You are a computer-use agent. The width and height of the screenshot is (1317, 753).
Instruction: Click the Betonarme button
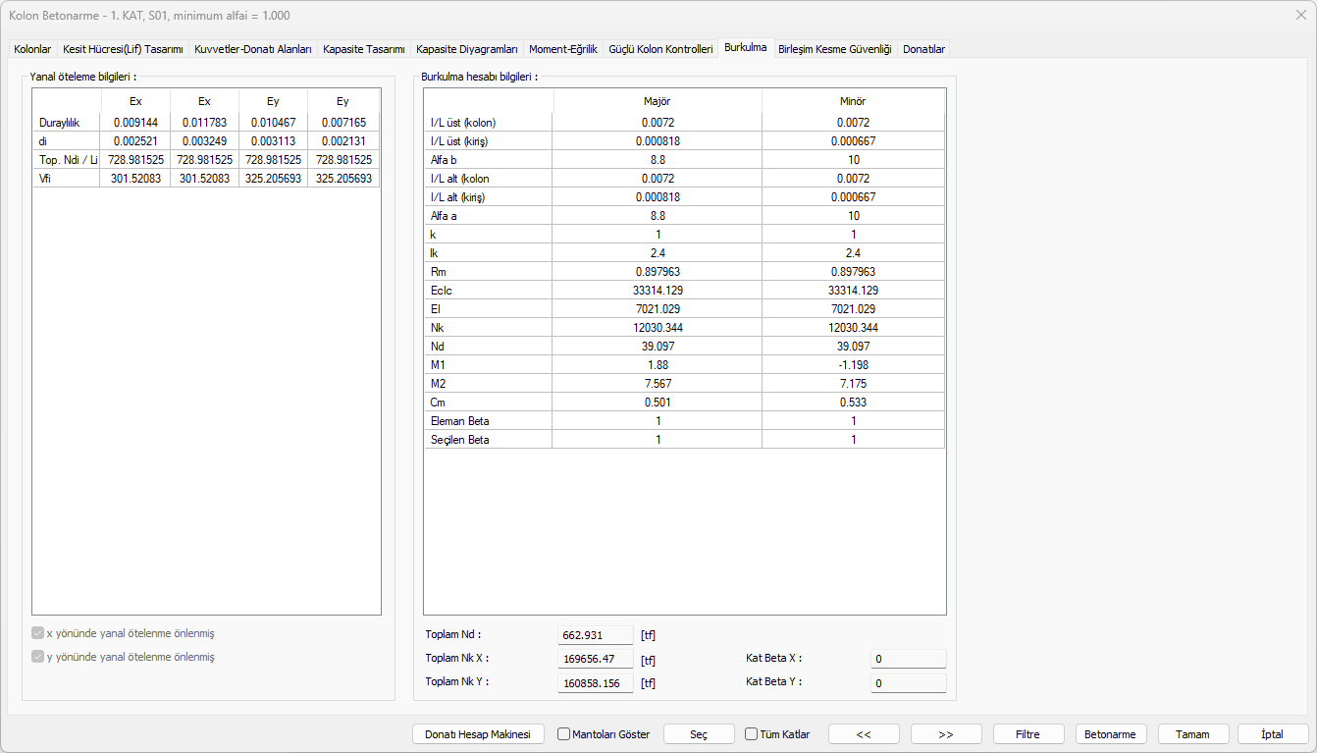1111,734
